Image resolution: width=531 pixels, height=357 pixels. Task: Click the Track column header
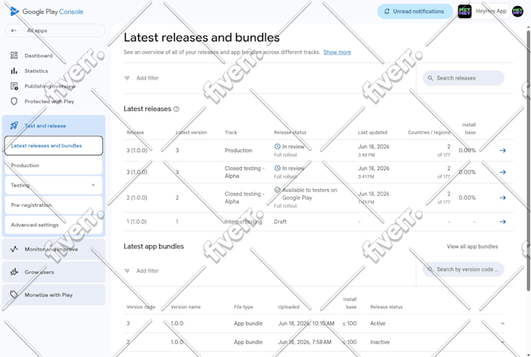(230, 133)
